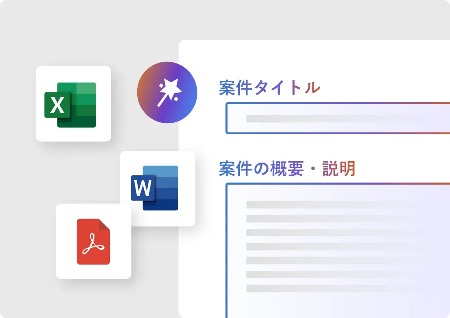
Task: Click the empty top area of form panel
Action: (x=309, y=57)
